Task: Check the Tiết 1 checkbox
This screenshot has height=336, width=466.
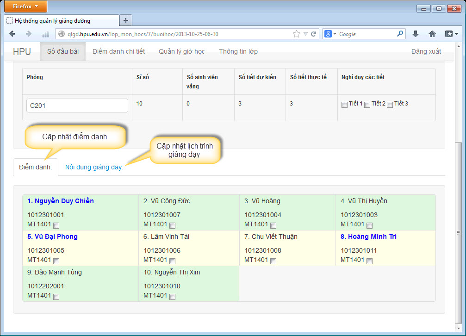Action: pos(344,105)
